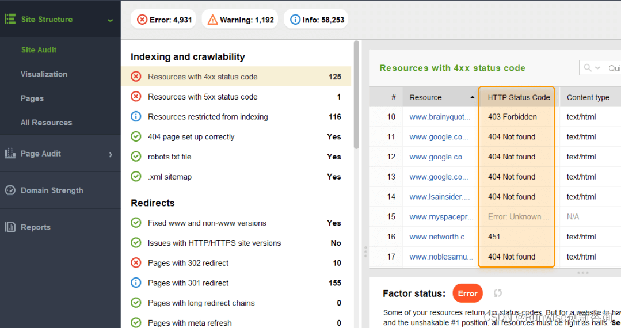Screen dimensions: 621x328
Task: Click the Quick filter input field
Action: (613, 68)
